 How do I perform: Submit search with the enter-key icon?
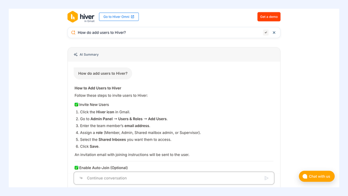[266, 33]
